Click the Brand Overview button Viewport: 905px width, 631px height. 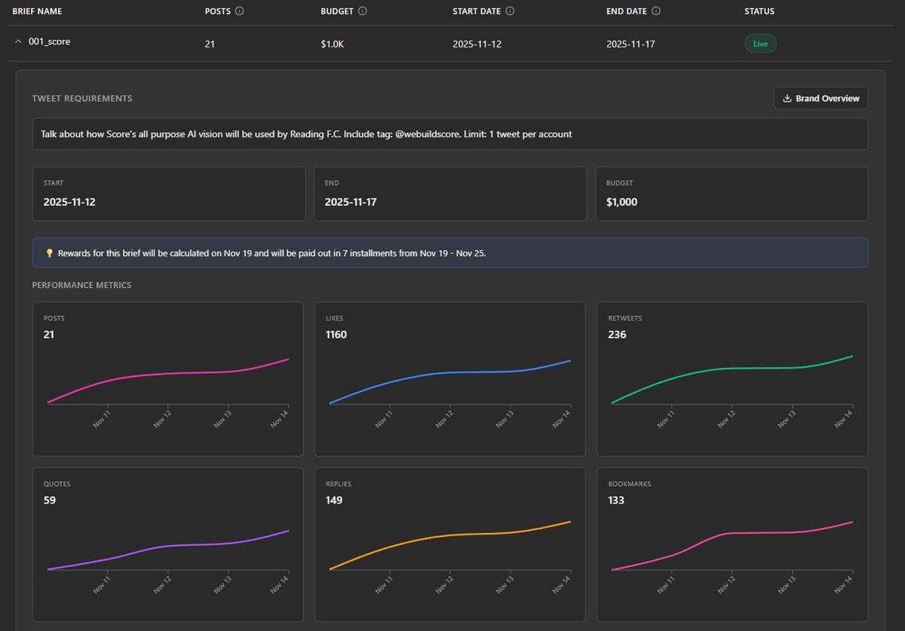[x=821, y=98]
